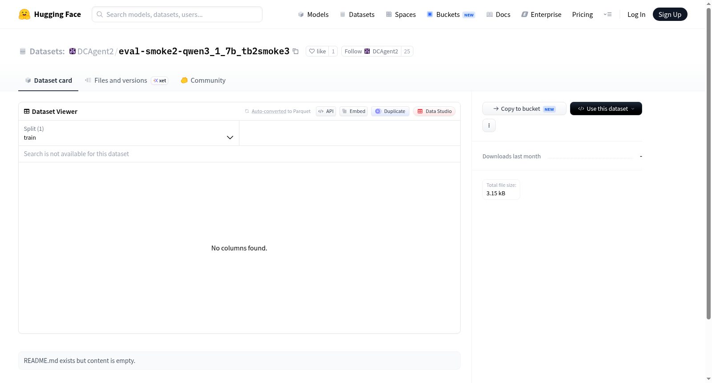Click the like count 1
712x383 pixels.
[333, 51]
